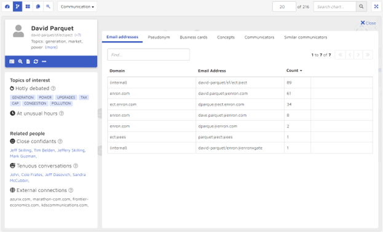This screenshot has width=383, height=232.
Task: Open help icon next to Hotly debated
Action: click(53, 88)
